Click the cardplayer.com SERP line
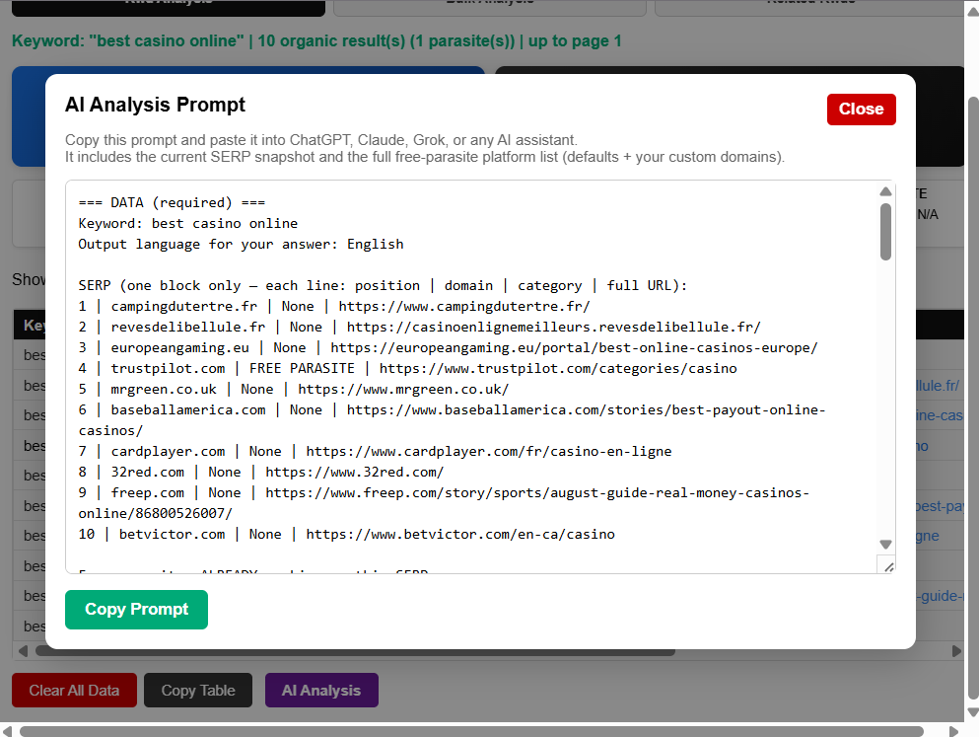Viewport: 979px width, 737px height. [376, 451]
